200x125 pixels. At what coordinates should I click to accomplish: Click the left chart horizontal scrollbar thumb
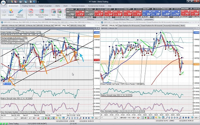click(x=15, y=118)
